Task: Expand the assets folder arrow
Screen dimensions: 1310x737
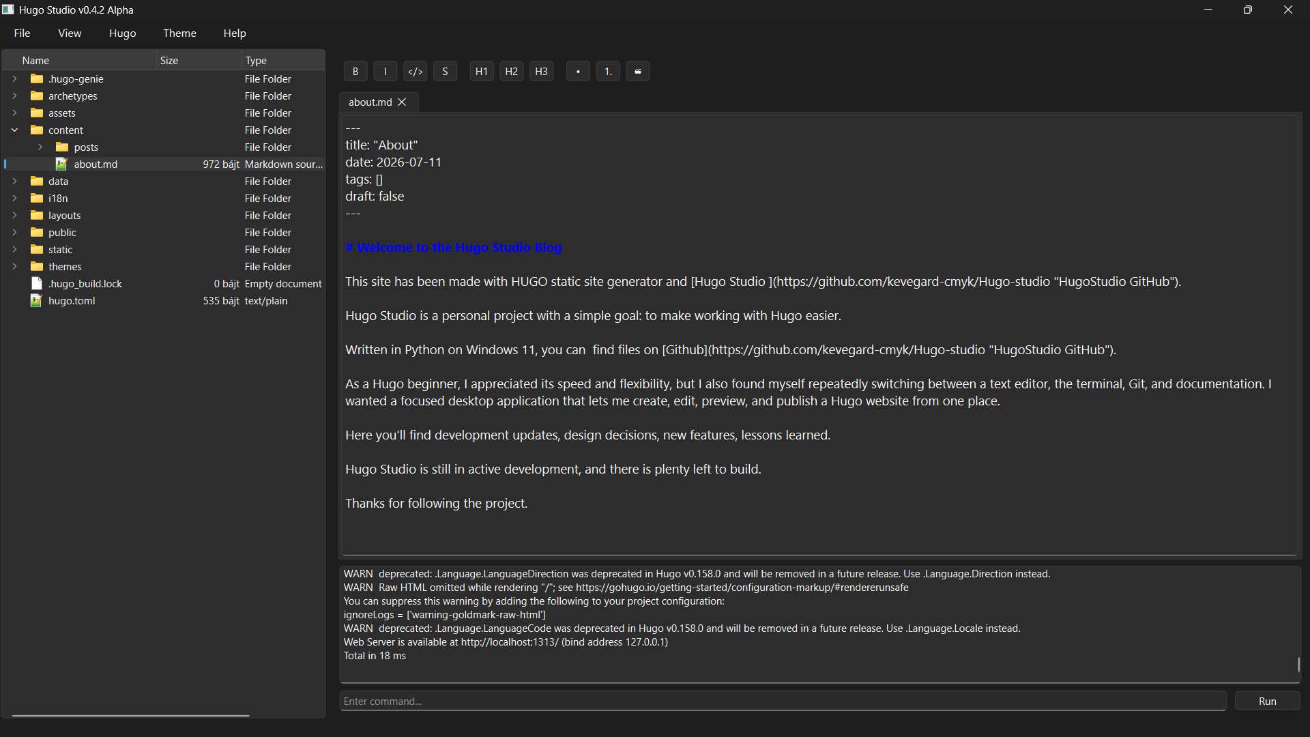Action: (x=14, y=113)
